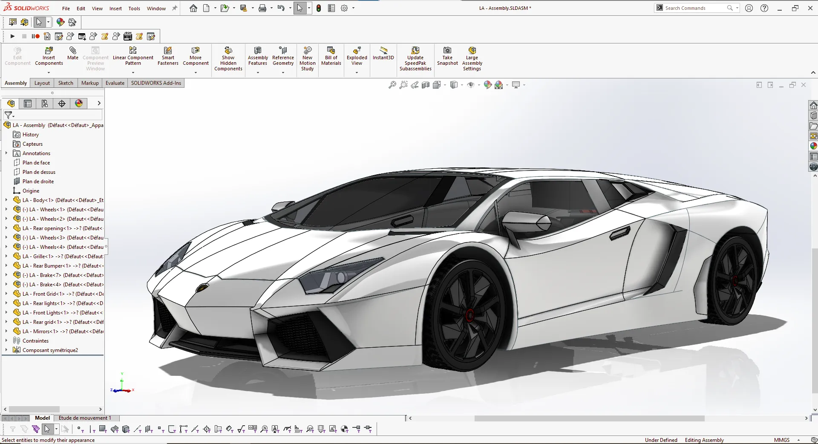The image size is (818, 444).
Task: Click Show Hidden Components
Action: click(x=228, y=59)
